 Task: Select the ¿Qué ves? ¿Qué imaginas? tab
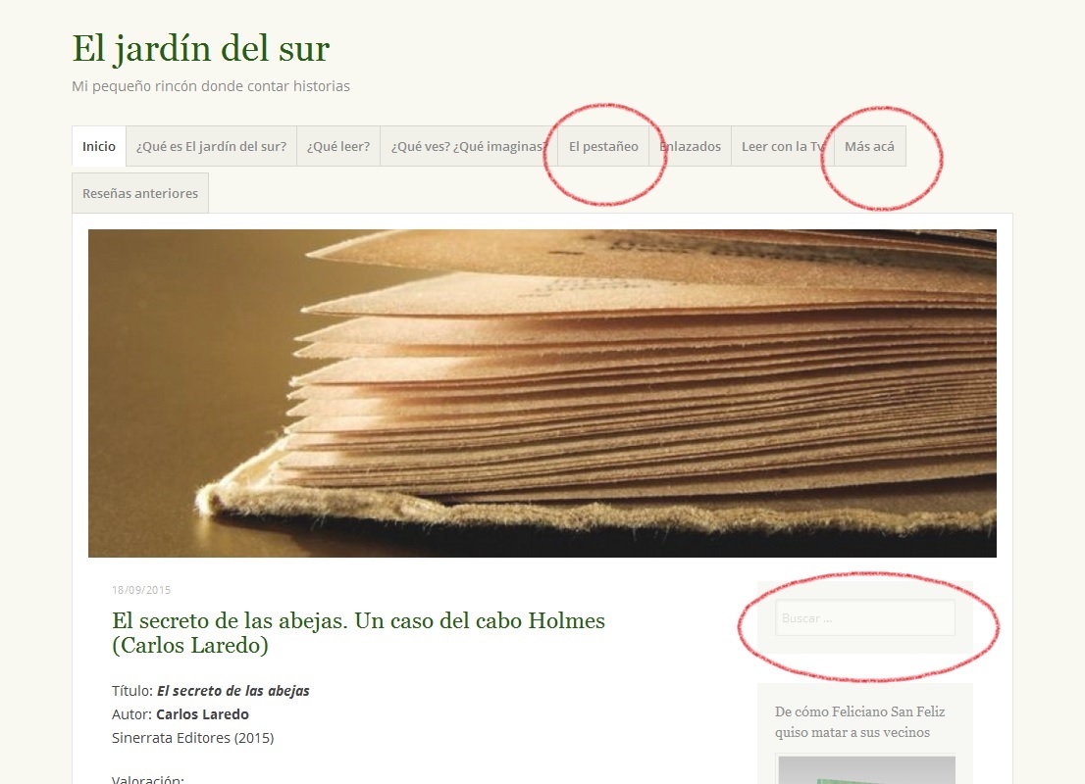pos(467,146)
